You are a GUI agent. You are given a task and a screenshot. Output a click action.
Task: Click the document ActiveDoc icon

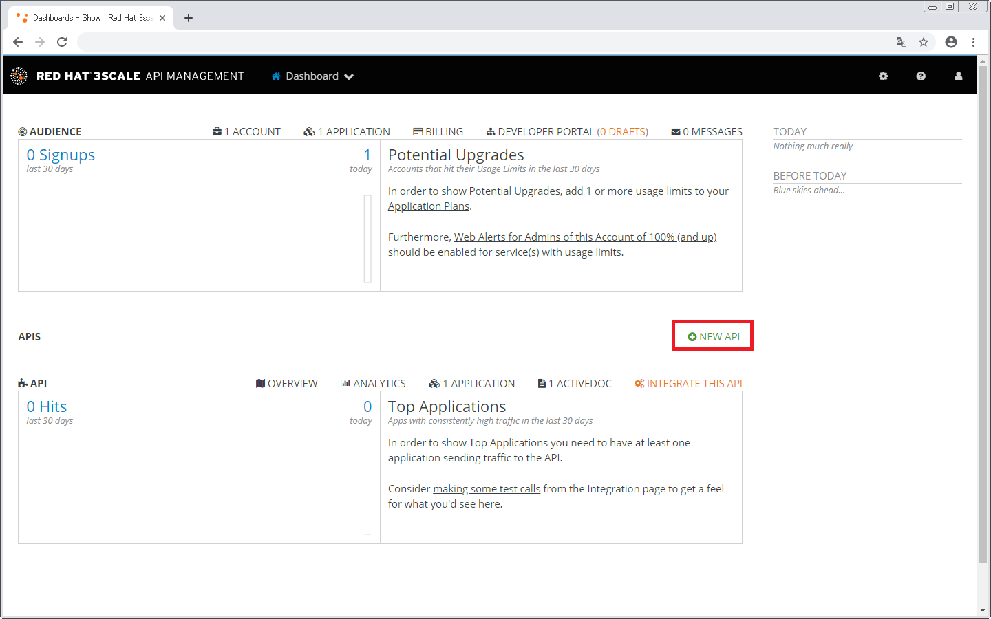[x=542, y=384]
